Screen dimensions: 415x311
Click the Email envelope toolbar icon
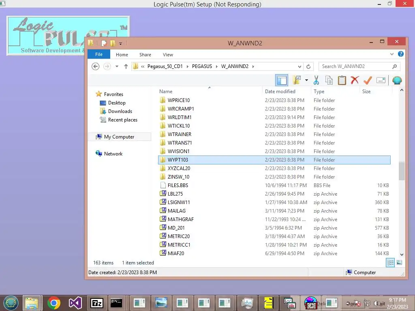coord(381,80)
